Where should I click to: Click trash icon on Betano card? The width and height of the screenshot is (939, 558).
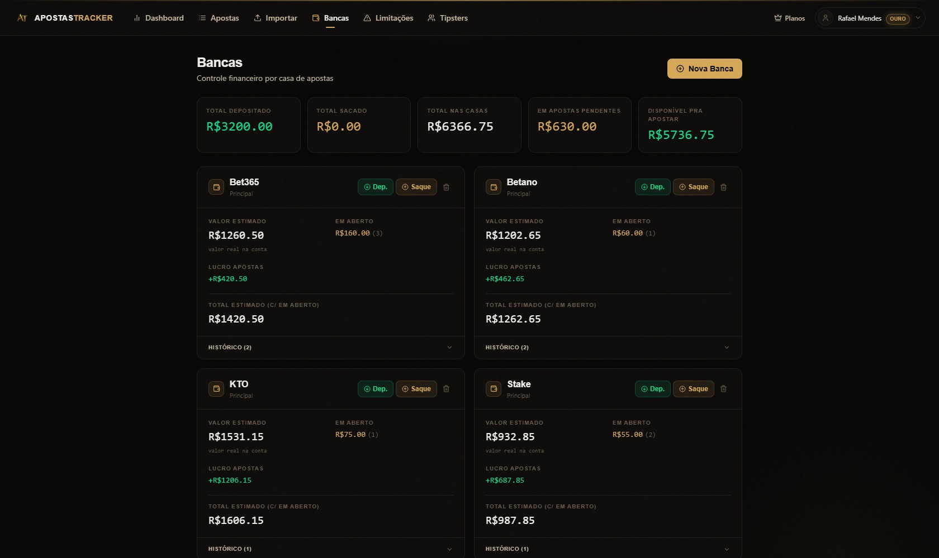pyautogui.click(x=723, y=187)
